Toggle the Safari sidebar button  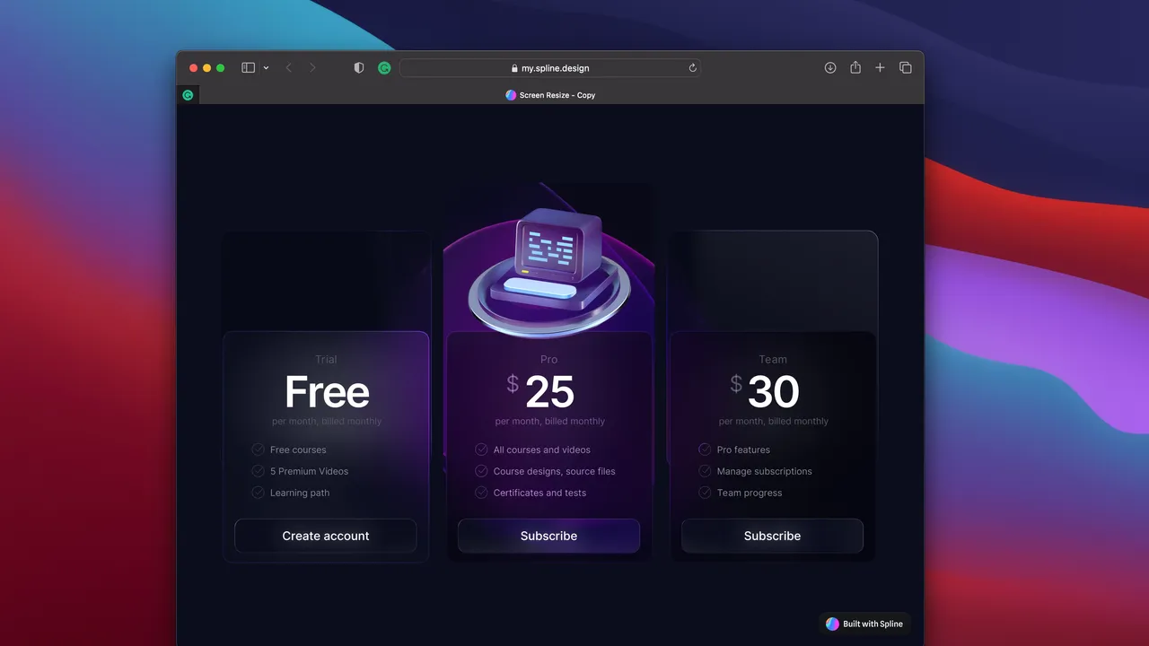point(249,68)
